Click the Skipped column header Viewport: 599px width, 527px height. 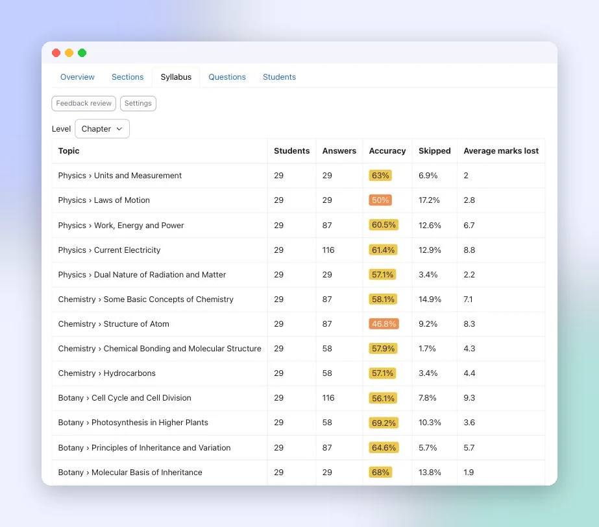434,151
